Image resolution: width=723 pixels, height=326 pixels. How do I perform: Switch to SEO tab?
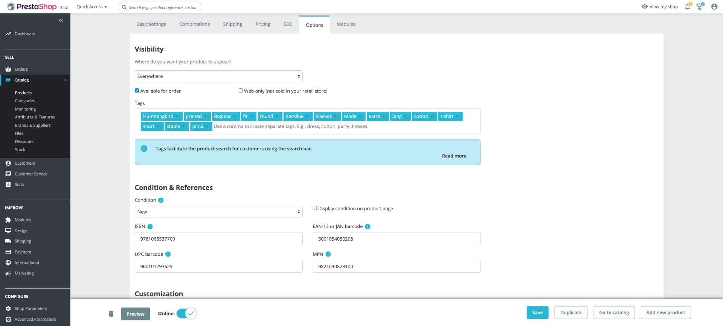click(x=288, y=24)
